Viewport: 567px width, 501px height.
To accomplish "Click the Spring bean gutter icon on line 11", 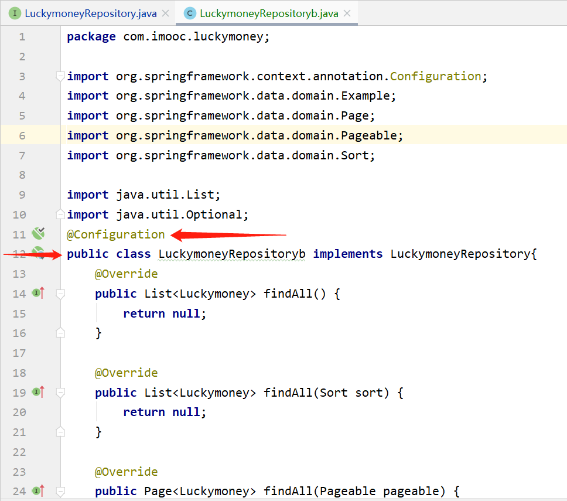I will click(38, 234).
